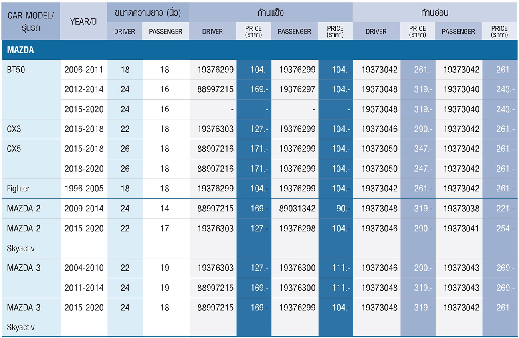Screen dimensions: 519x338
Task: Click year range 2011-2014
Action: pos(84,288)
